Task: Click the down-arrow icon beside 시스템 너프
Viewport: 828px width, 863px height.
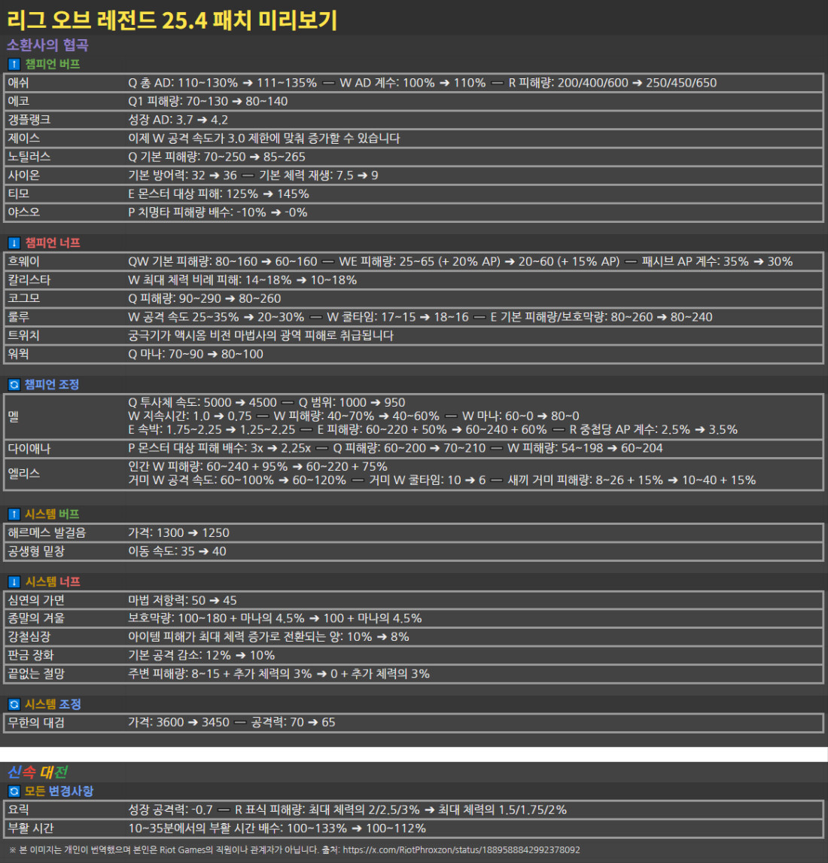Action: (14, 582)
